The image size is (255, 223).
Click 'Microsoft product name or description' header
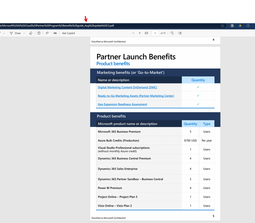(128, 124)
